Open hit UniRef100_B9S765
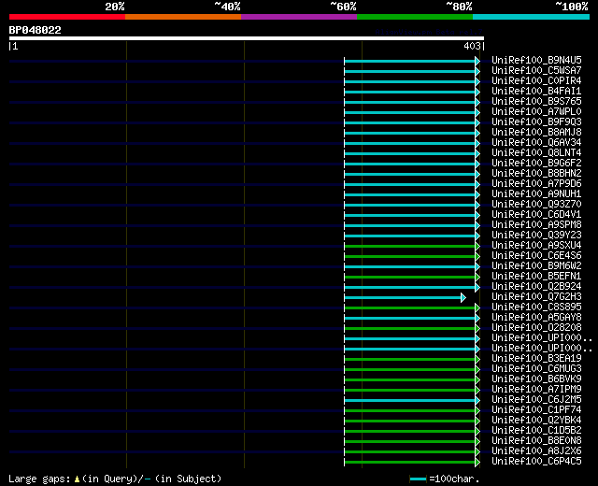The width and height of the screenshot is (598, 486). [536, 101]
